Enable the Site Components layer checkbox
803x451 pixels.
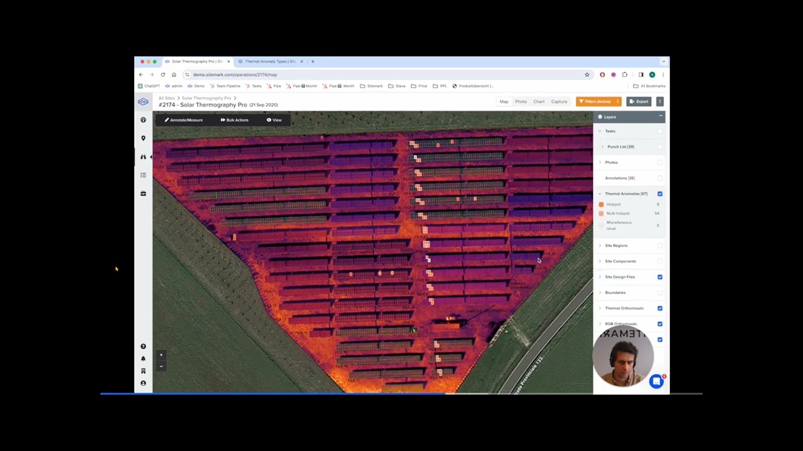tap(660, 261)
